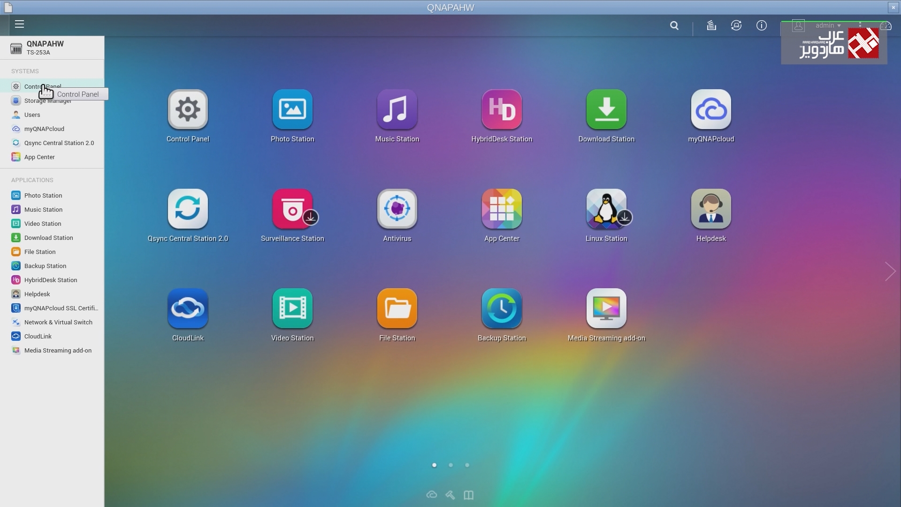Screen dimensions: 901x507
Task: Close the QNAPAHW window
Action: point(893,8)
